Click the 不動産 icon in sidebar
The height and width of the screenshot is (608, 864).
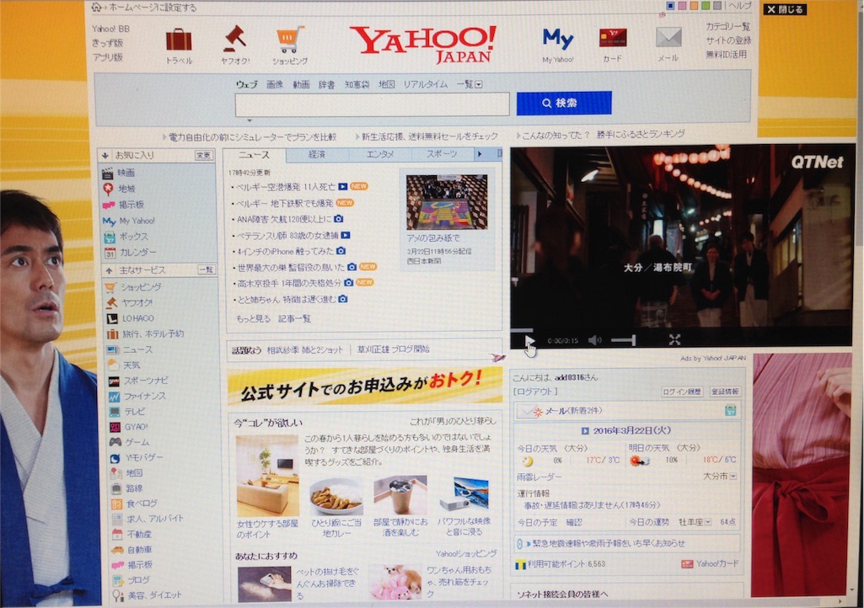pyautogui.click(x=117, y=534)
